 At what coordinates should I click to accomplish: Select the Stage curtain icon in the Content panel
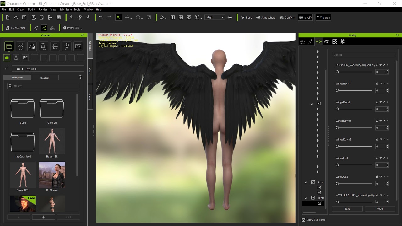click(x=78, y=47)
